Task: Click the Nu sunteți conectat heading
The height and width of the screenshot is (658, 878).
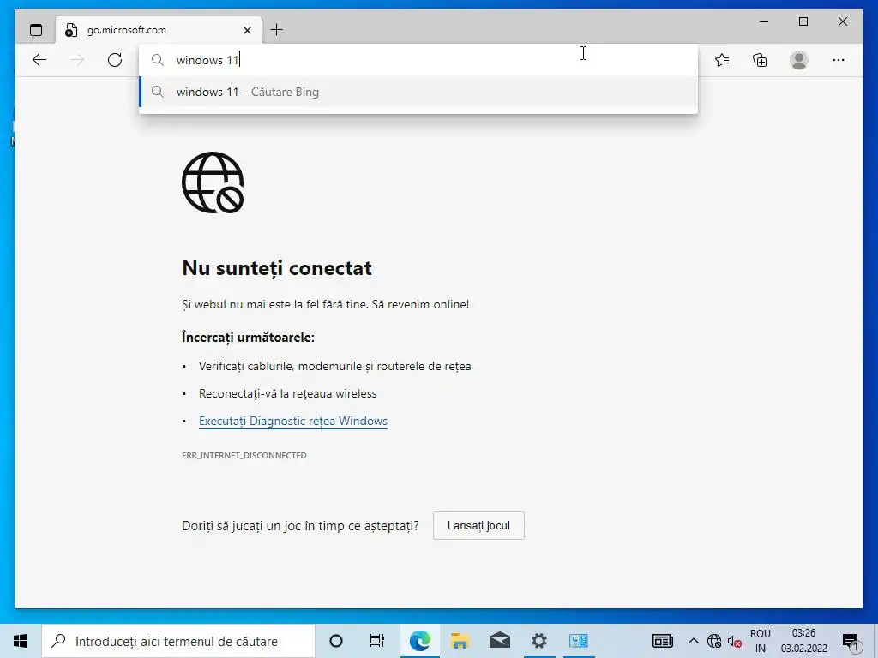Action: click(x=277, y=268)
